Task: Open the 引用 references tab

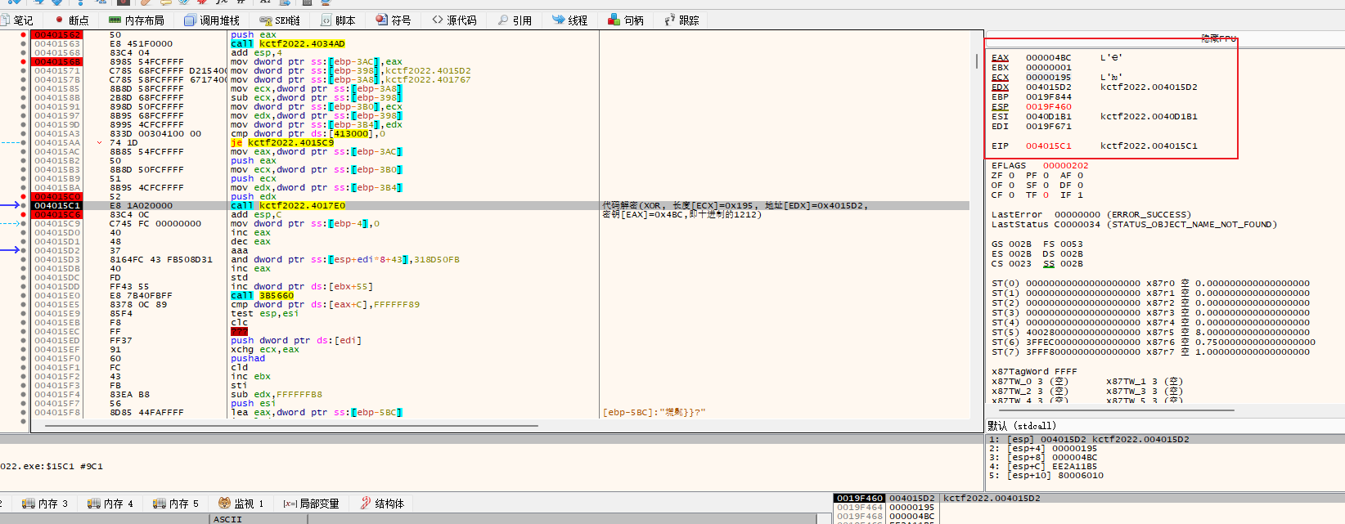Action: pos(515,20)
